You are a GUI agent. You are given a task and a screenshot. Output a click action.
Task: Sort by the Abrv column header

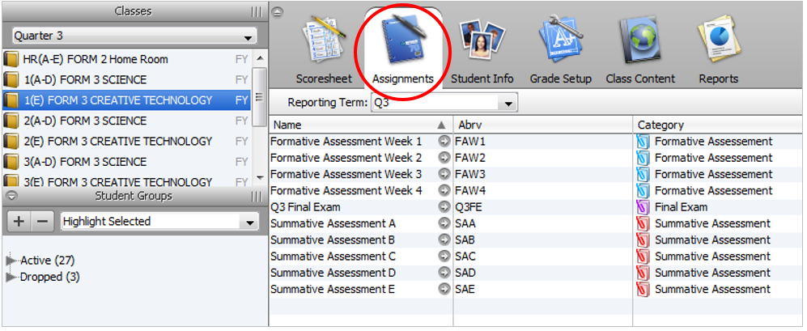tap(543, 125)
